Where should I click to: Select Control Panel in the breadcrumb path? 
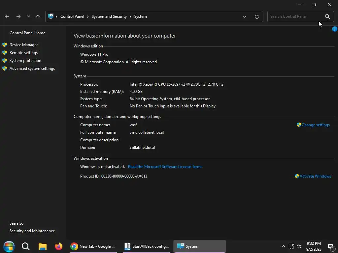[x=72, y=16]
